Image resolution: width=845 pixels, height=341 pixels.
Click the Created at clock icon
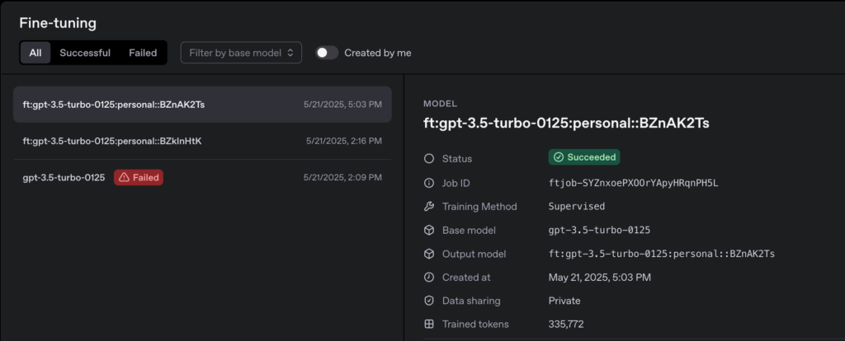click(428, 277)
